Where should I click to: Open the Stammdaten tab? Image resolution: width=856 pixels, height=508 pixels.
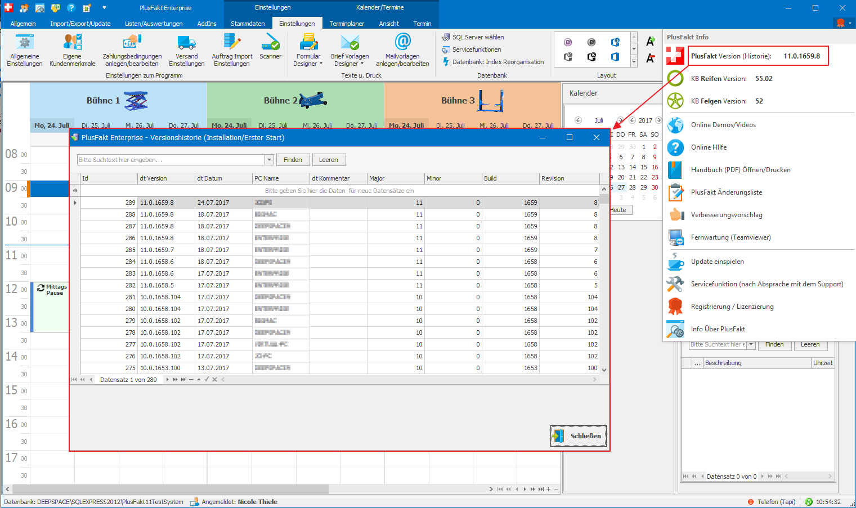tap(248, 24)
